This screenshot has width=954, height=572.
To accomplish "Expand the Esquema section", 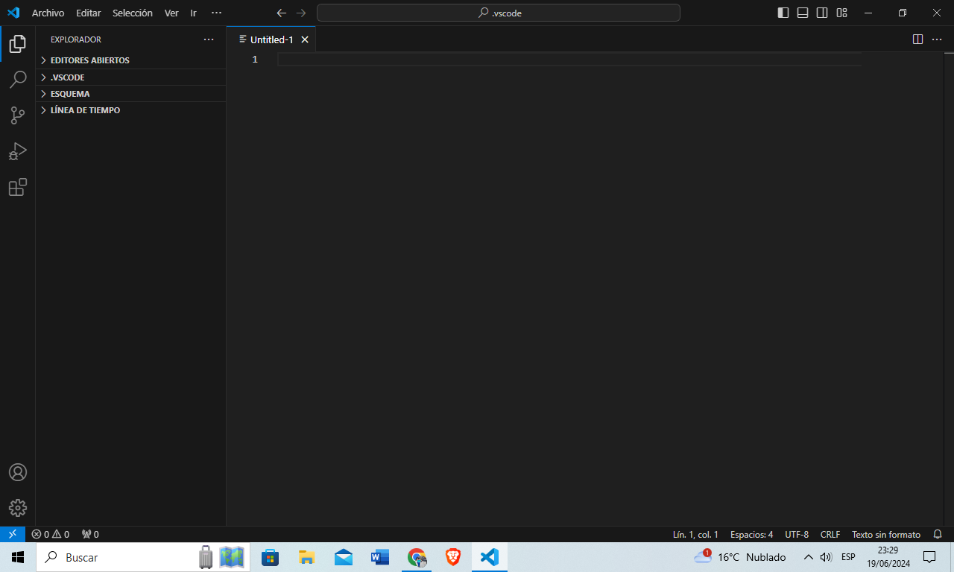I will coord(131,94).
